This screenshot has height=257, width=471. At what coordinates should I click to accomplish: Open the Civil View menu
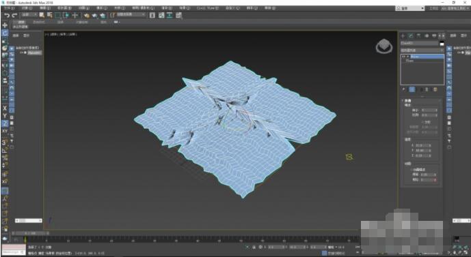(208, 8)
